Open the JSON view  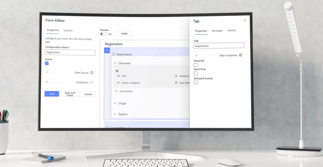coord(124,33)
